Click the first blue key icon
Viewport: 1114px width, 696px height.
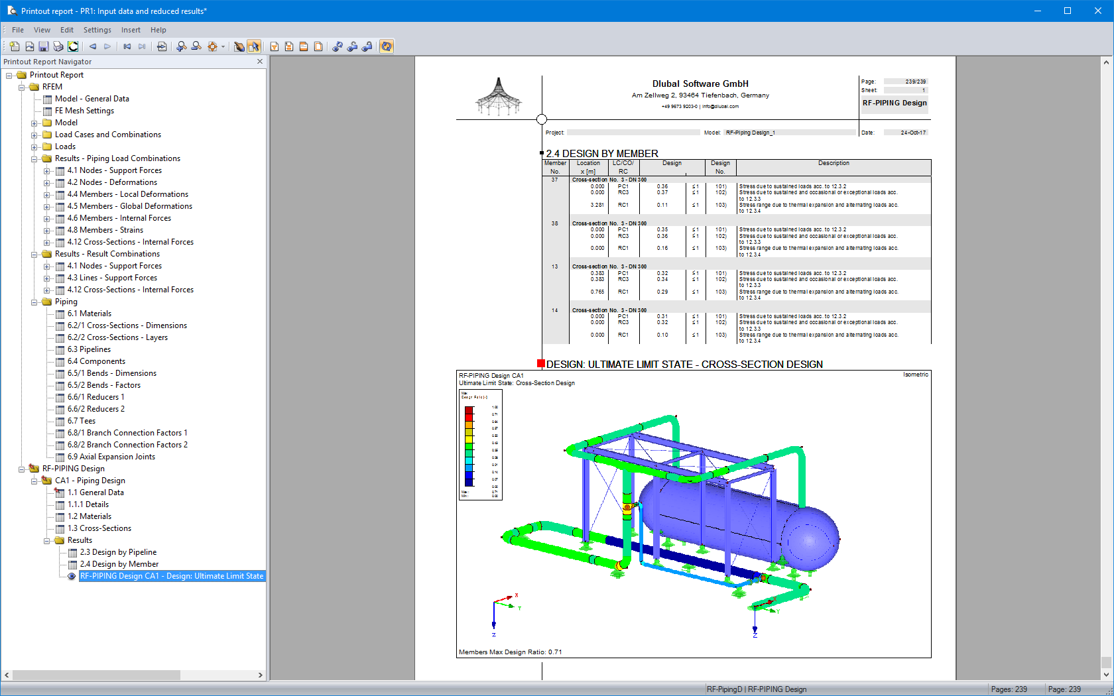pos(338,46)
